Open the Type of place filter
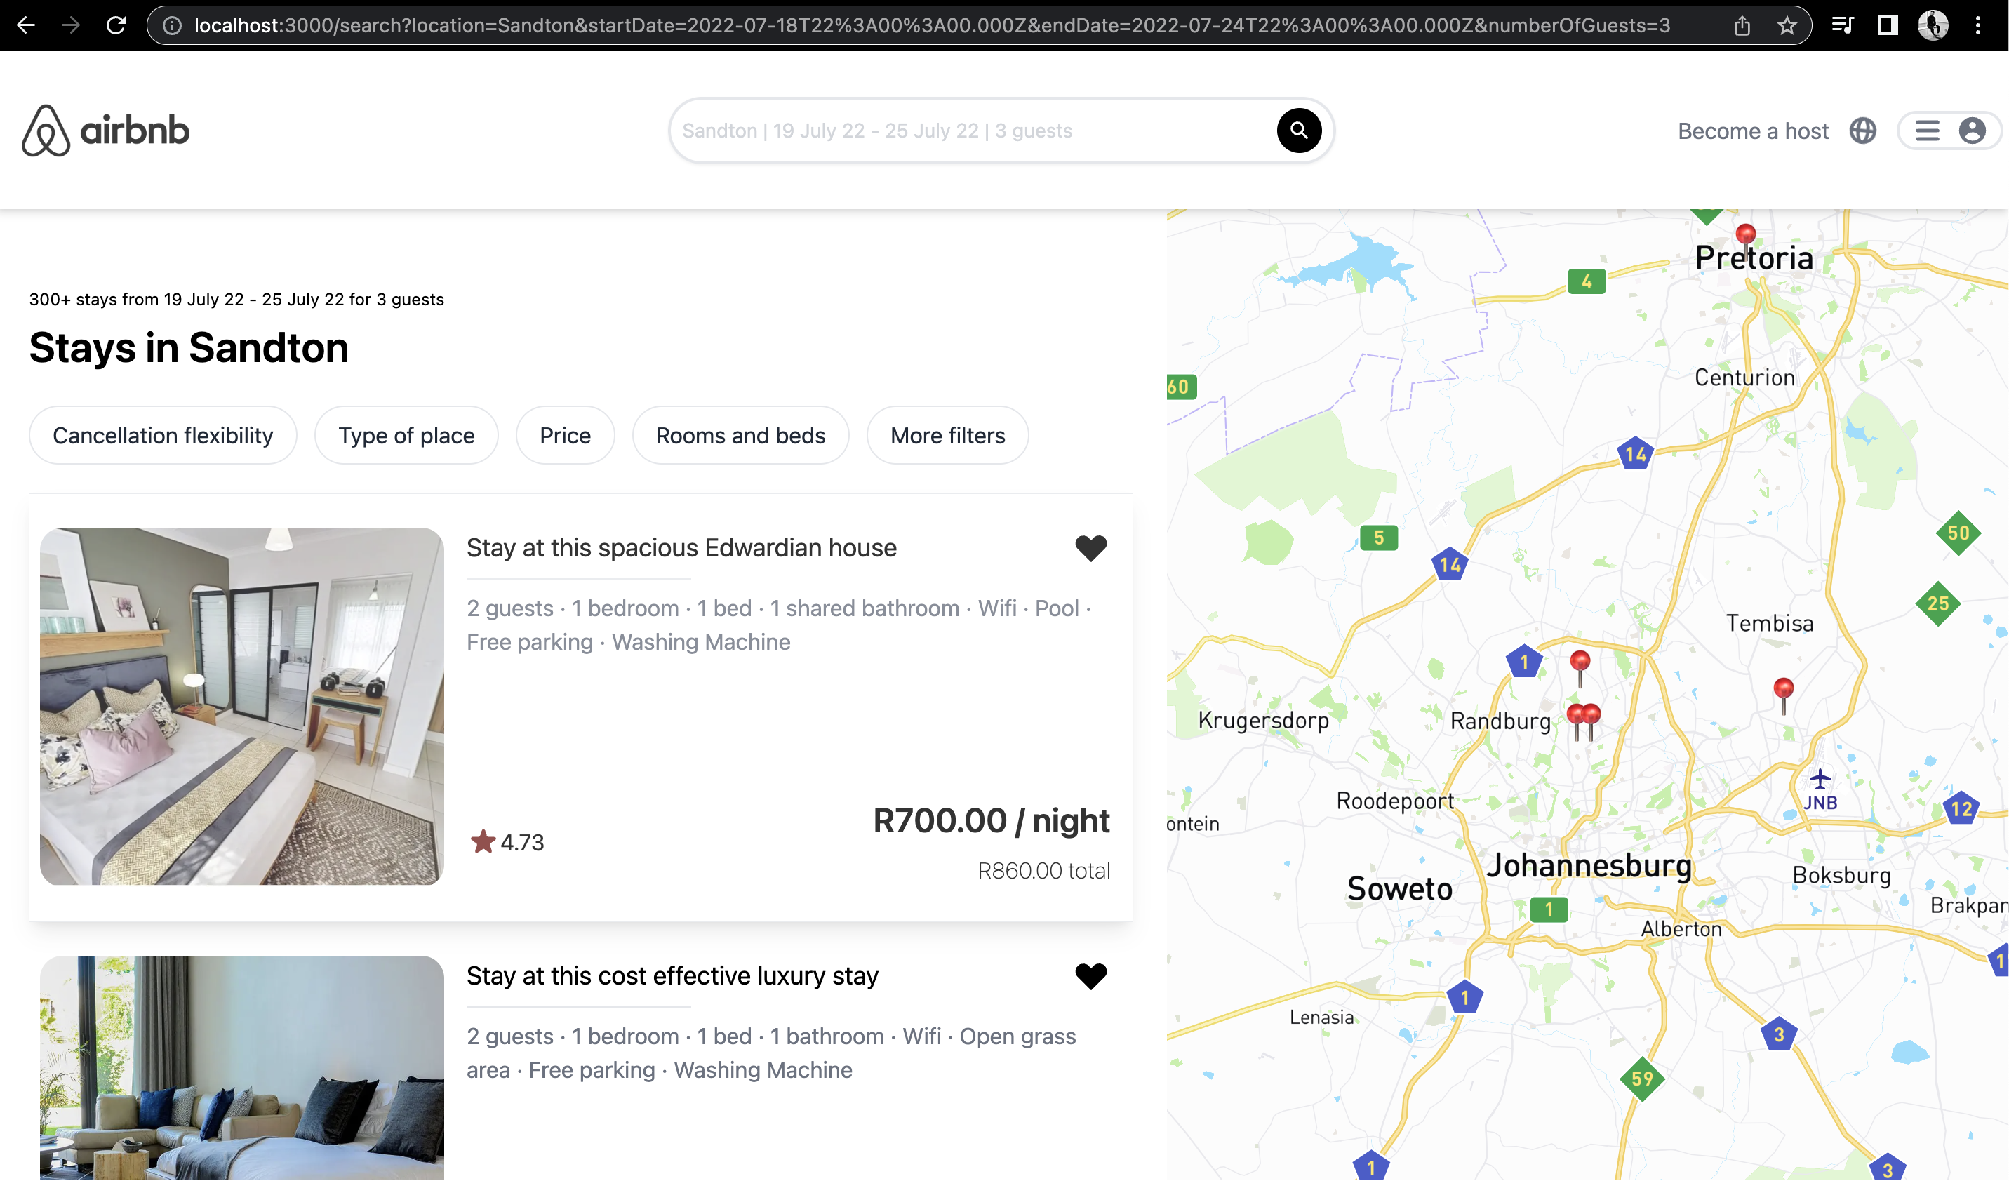The width and height of the screenshot is (2009, 1181). coord(406,435)
